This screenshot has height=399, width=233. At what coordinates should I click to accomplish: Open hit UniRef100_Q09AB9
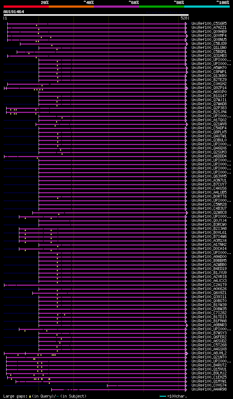tap(209, 31)
